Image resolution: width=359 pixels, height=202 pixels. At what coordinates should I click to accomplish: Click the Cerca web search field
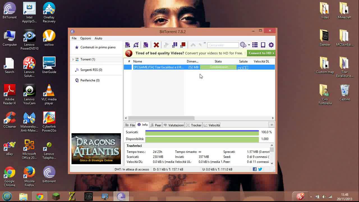click(x=223, y=45)
